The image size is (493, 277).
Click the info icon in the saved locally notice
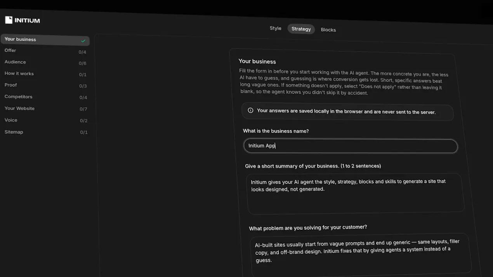click(250, 110)
